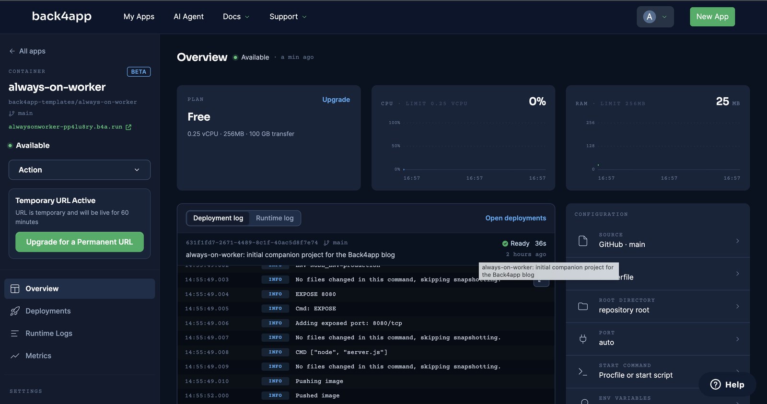Click the deployment ID 631f1fd7 text
Viewport: 767px width, 404px height.
(252, 243)
